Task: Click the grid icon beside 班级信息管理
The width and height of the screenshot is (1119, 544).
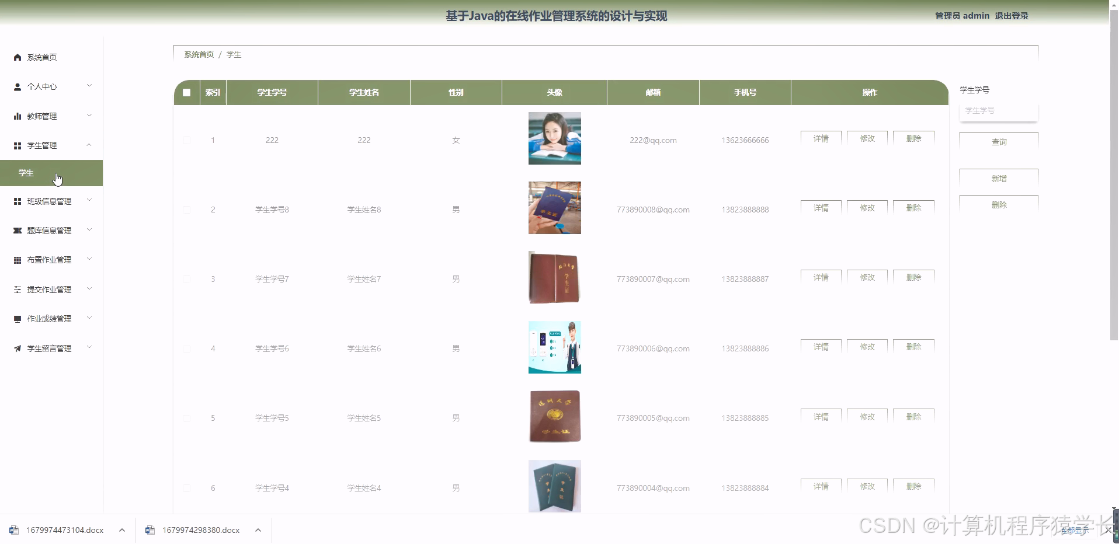Action: 18,201
